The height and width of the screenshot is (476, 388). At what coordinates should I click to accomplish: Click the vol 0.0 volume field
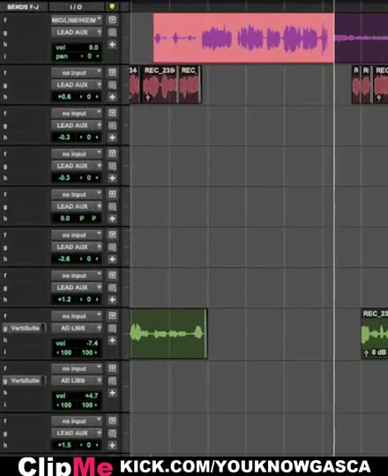77,48
